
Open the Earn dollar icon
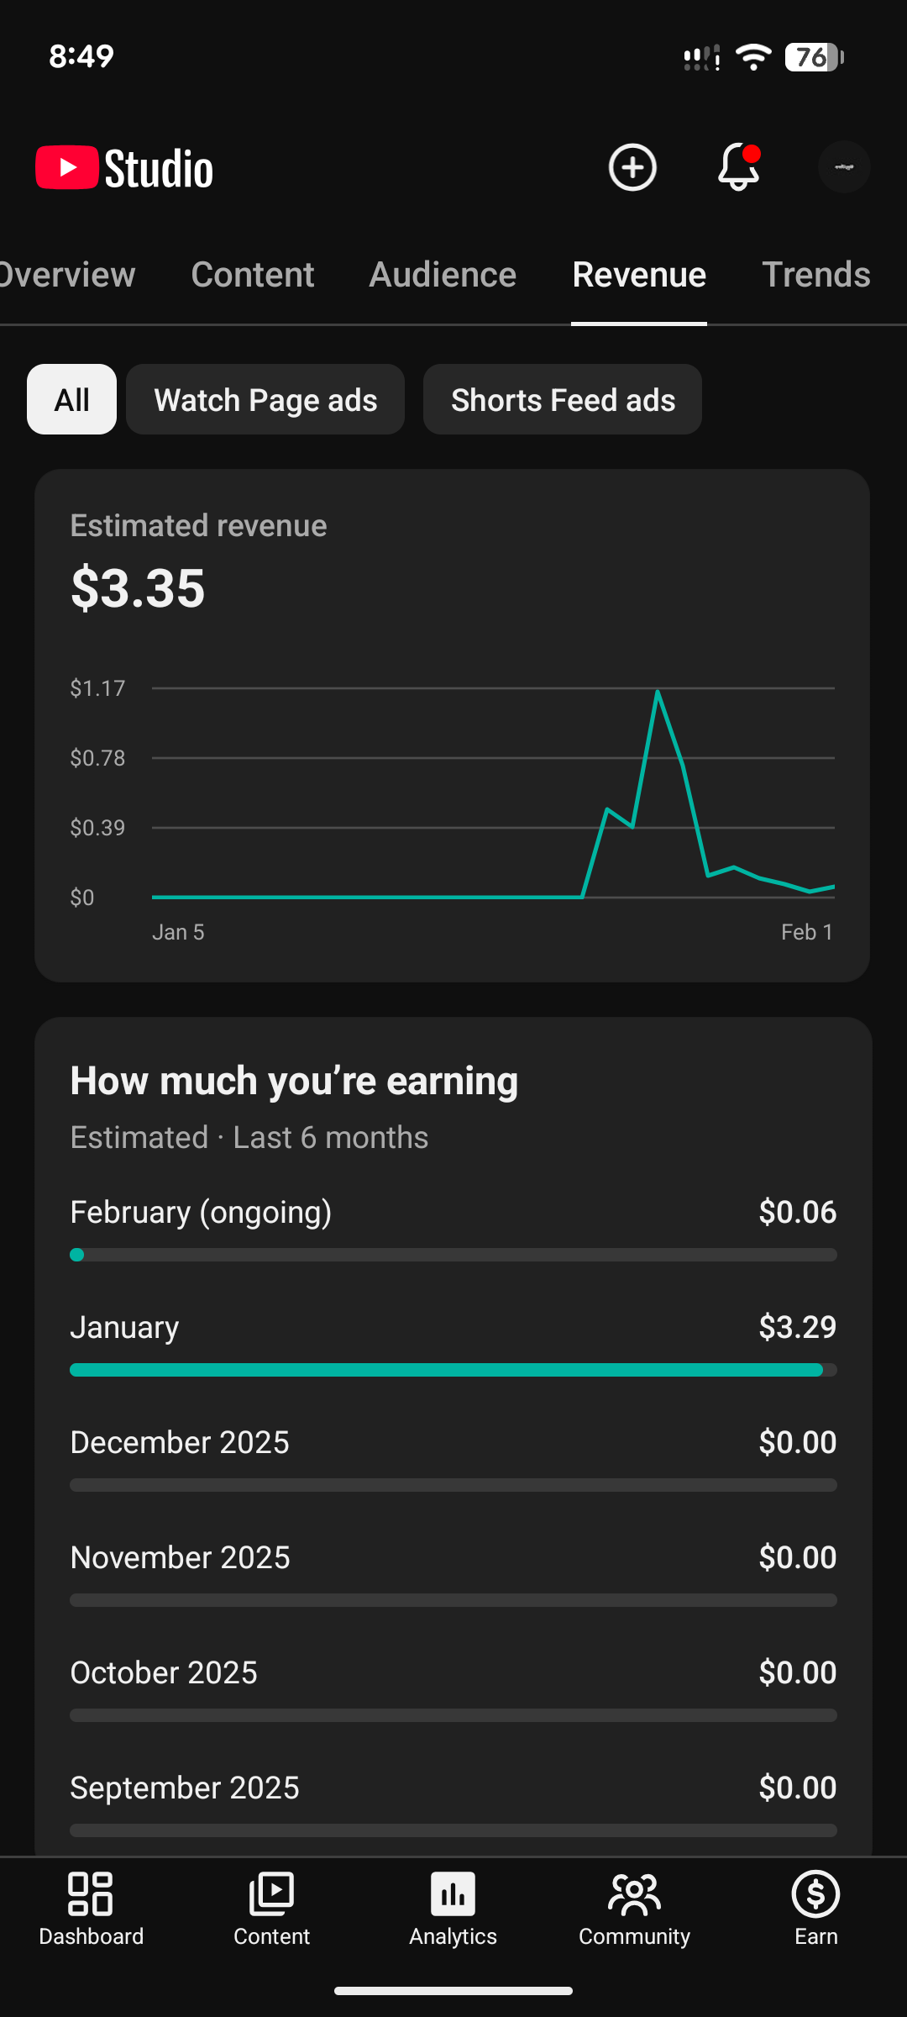tap(815, 1908)
